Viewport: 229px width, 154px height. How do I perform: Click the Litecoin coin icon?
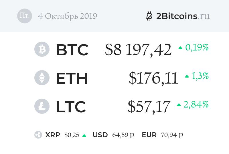[42, 106]
